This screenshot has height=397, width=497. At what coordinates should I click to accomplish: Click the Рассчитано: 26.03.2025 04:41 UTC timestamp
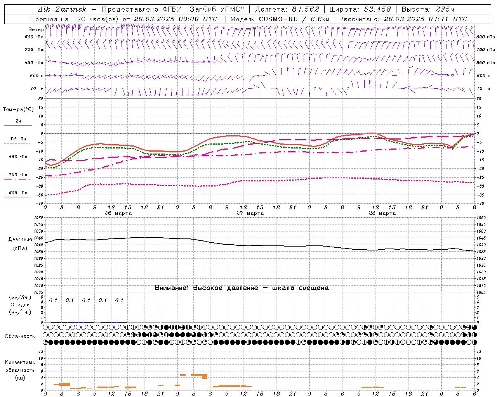point(403,19)
